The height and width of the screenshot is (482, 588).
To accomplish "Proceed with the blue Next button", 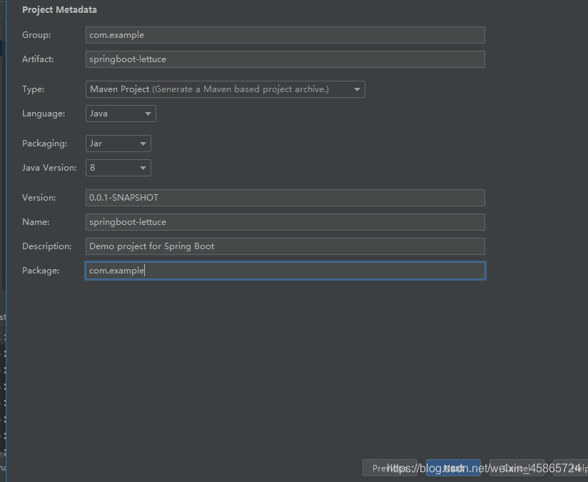I will [453, 468].
